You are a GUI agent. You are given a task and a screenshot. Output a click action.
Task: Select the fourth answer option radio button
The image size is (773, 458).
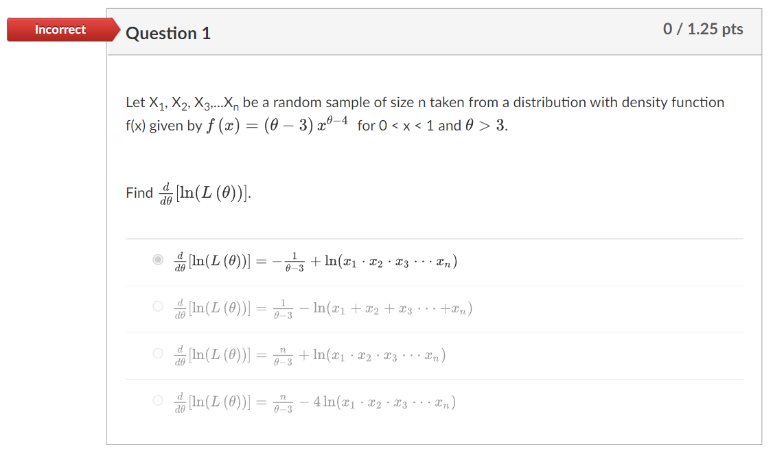coord(158,402)
